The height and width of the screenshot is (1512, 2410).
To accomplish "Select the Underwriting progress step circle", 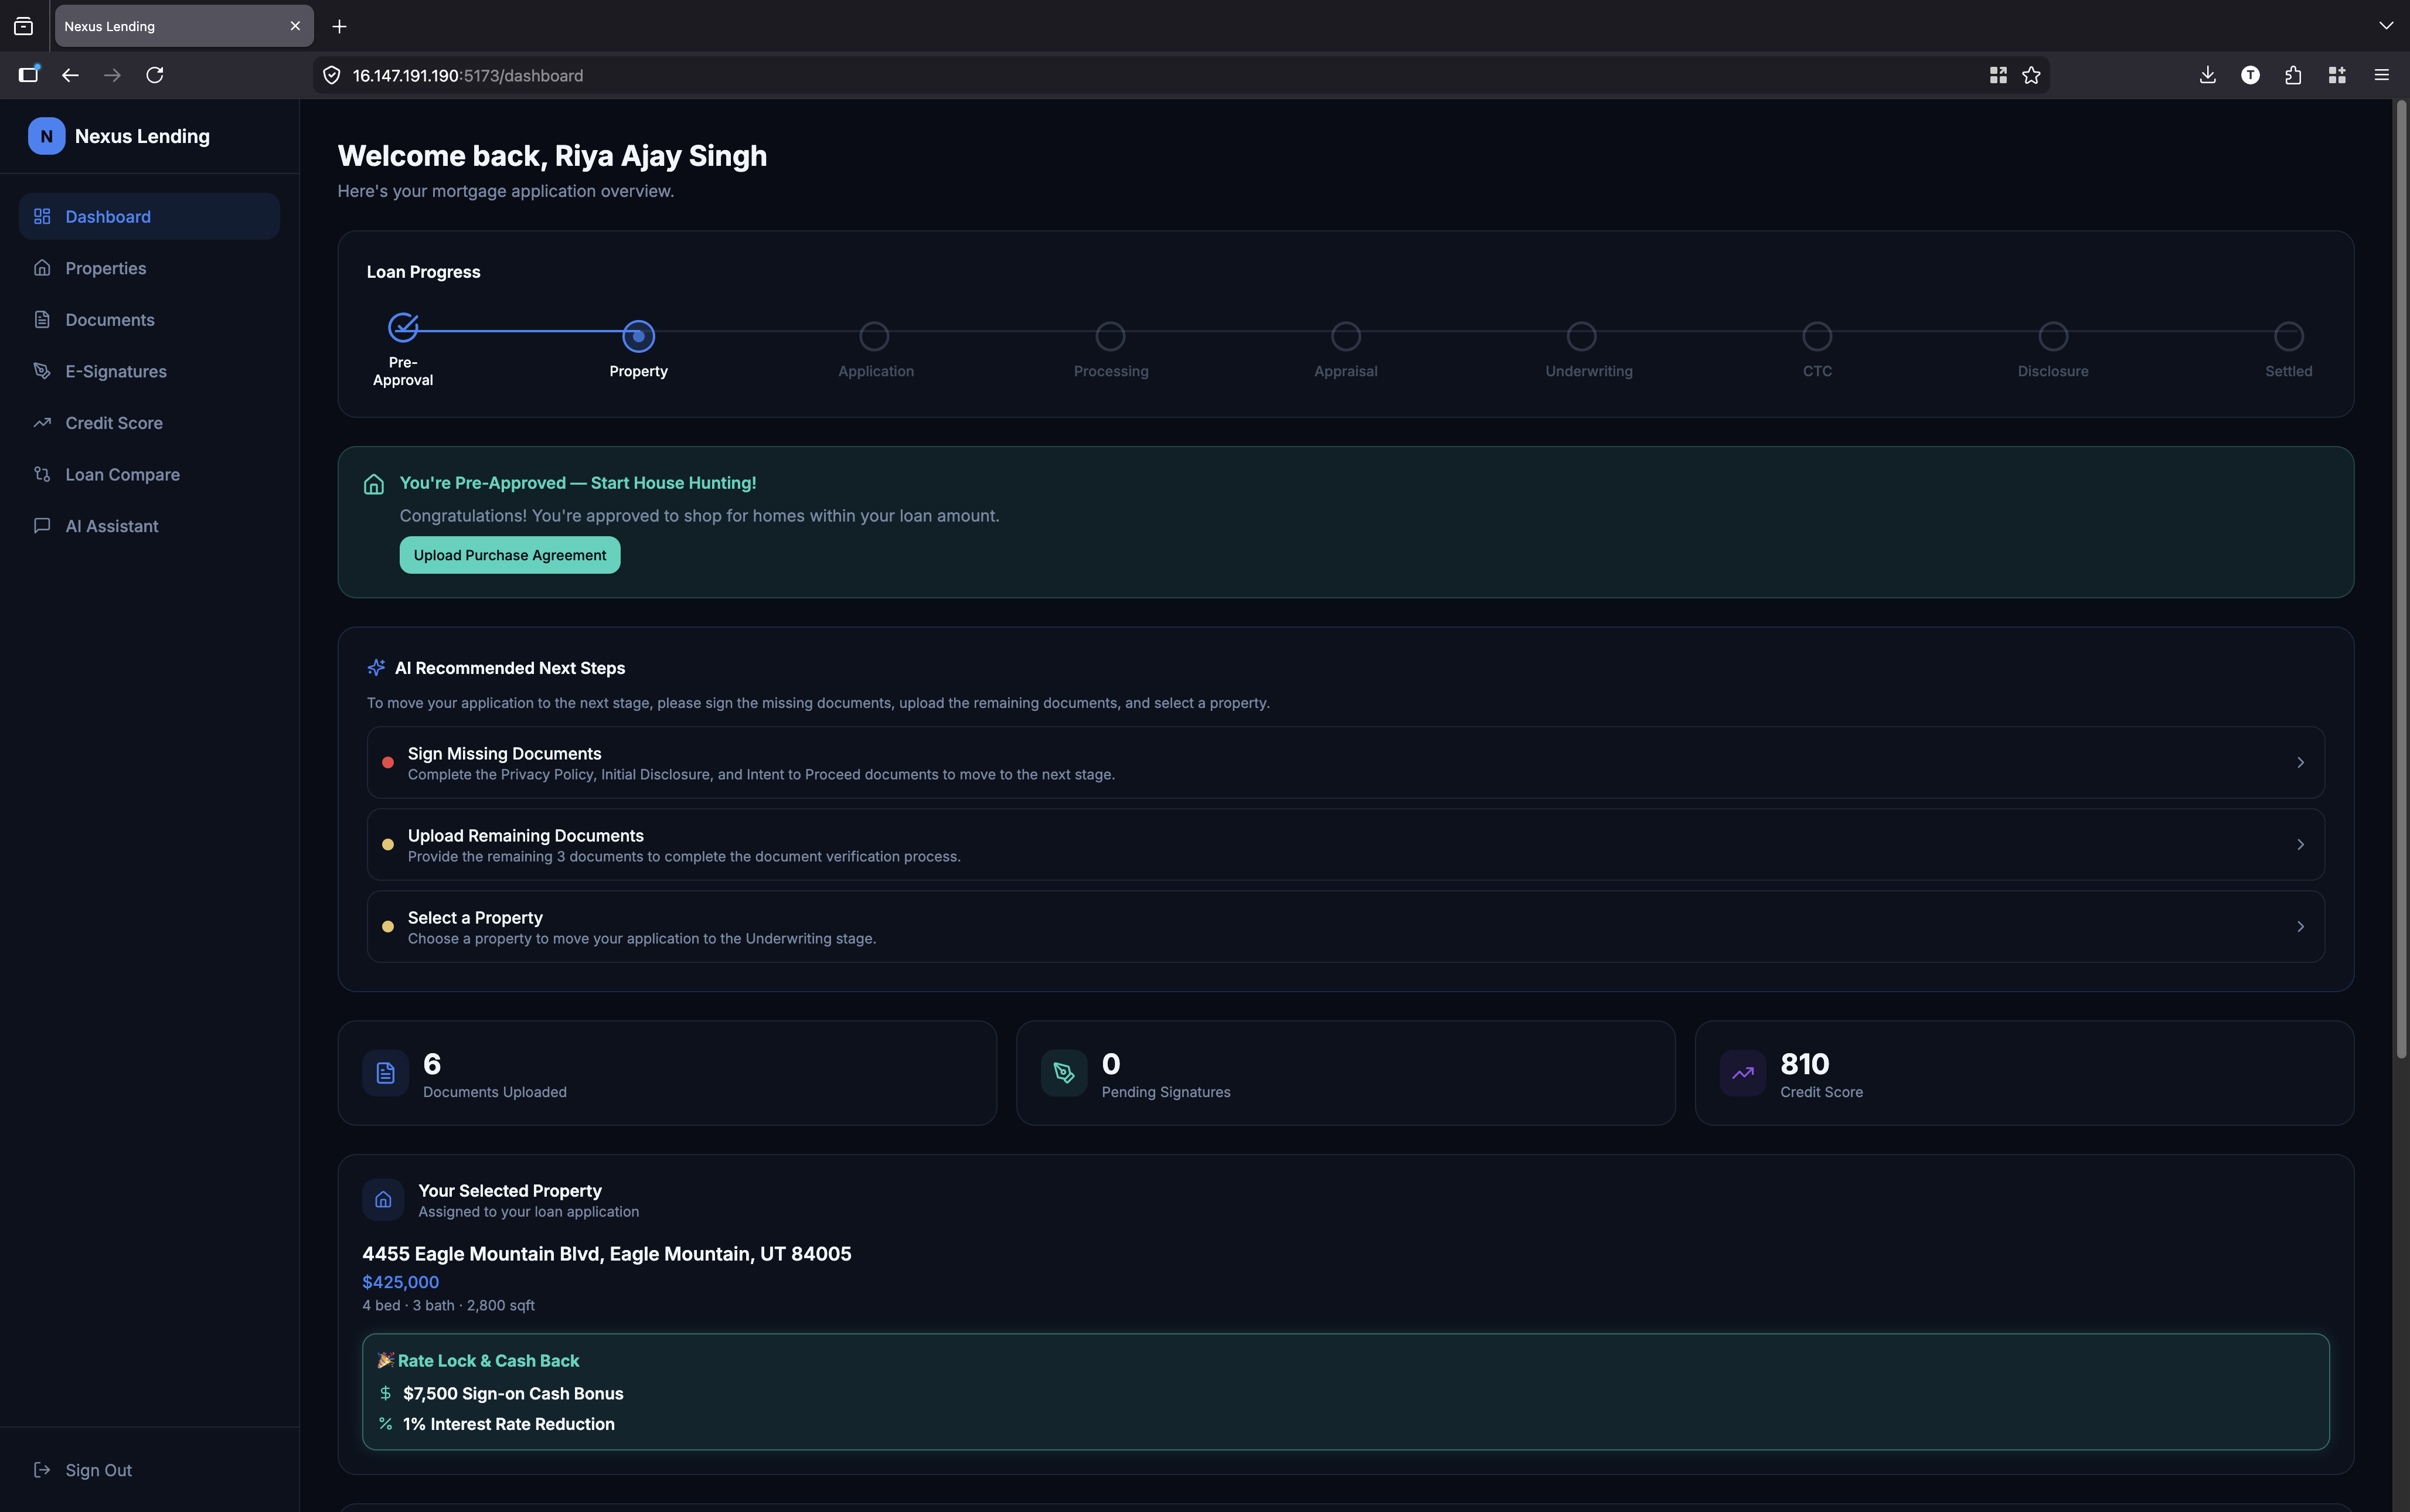I will pyautogui.click(x=1581, y=336).
